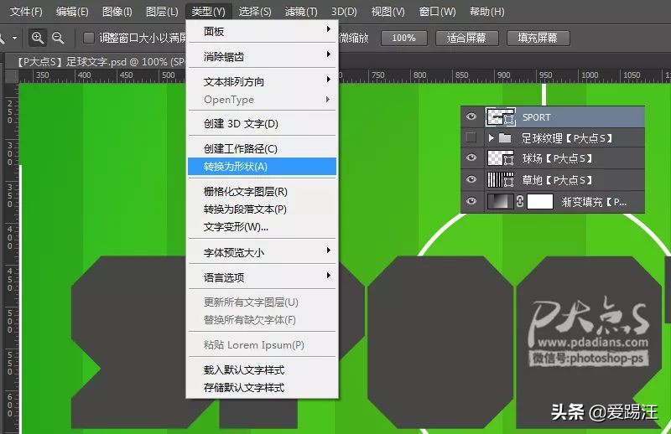
Task: Open the 窗口(W) menu
Action: (x=437, y=12)
